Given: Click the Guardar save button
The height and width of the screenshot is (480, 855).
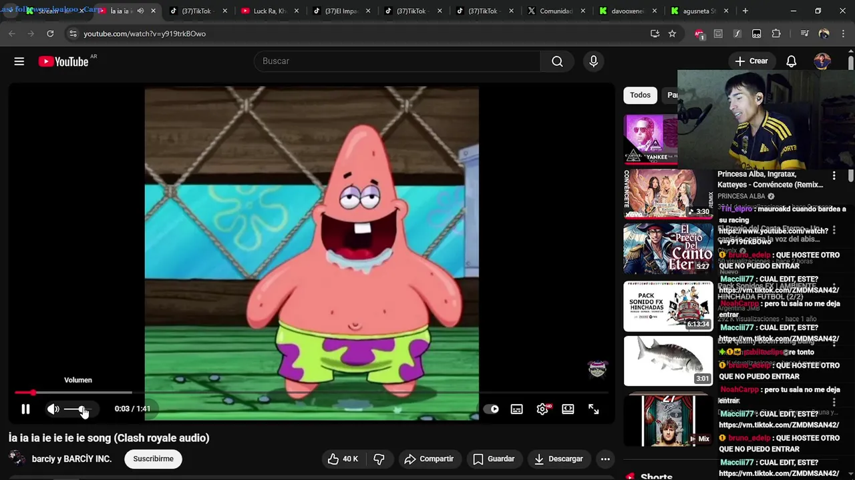Looking at the screenshot, I should click(494, 459).
